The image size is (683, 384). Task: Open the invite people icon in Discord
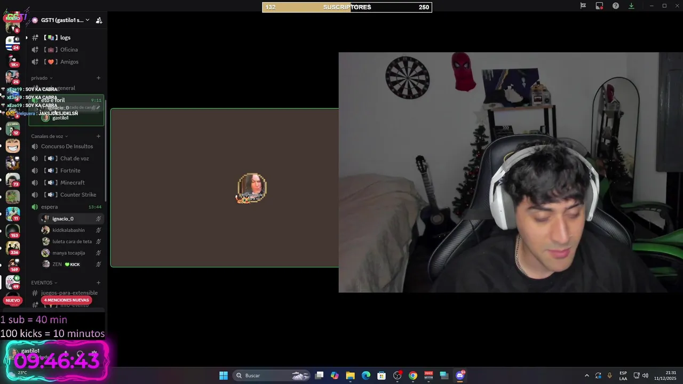pos(99,20)
